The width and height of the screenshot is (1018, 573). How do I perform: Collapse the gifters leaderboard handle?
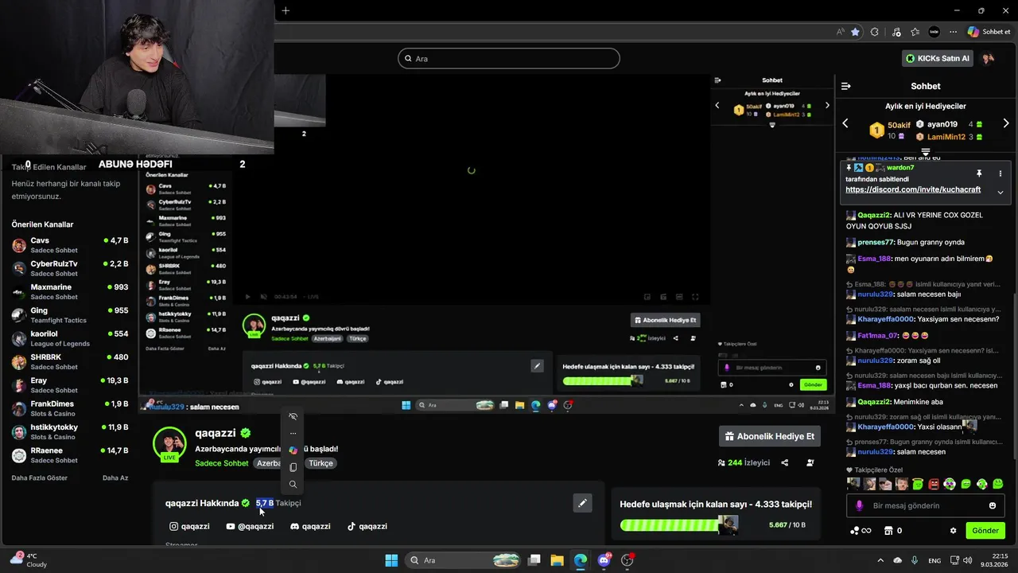[x=926, y=151]
